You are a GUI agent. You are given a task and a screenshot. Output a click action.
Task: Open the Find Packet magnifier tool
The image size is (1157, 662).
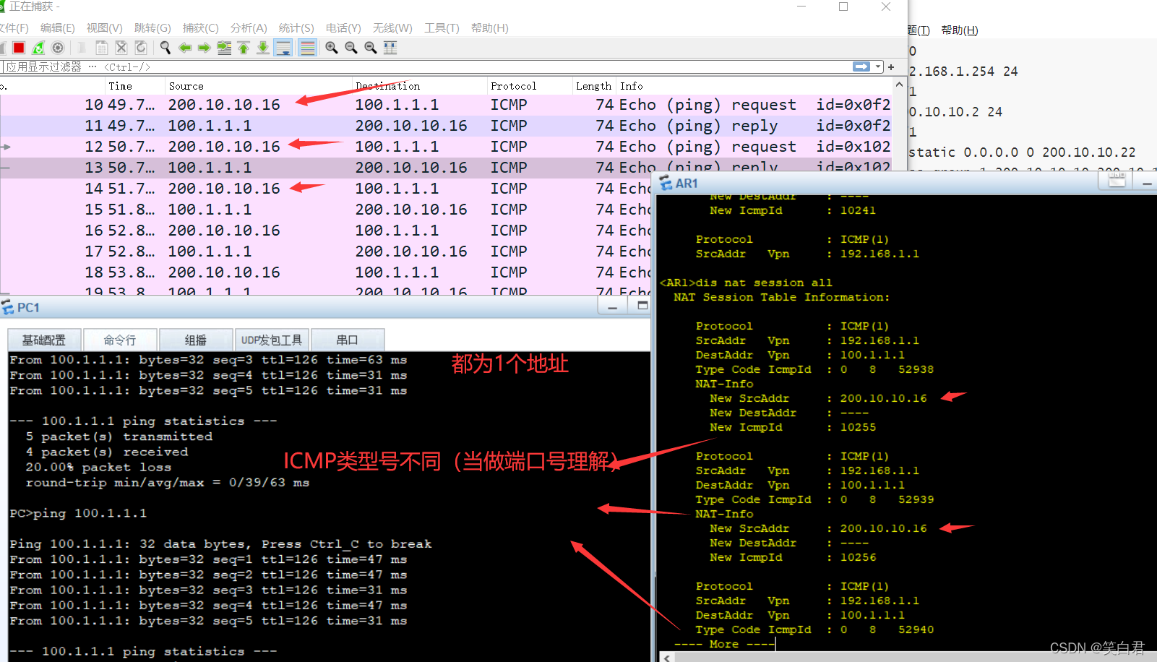click(x=165, y=48)
